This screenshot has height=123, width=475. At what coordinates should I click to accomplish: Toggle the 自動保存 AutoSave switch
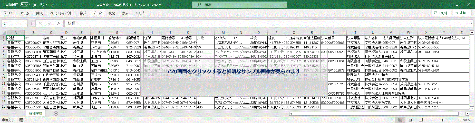(x=25, y=5)
